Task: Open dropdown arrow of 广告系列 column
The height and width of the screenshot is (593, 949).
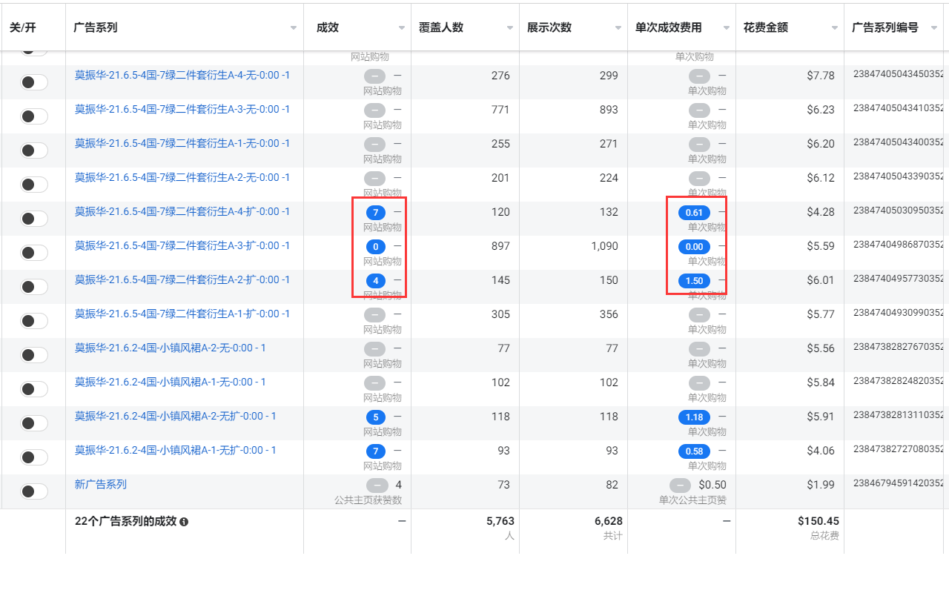Action: (x=294, y=28)
